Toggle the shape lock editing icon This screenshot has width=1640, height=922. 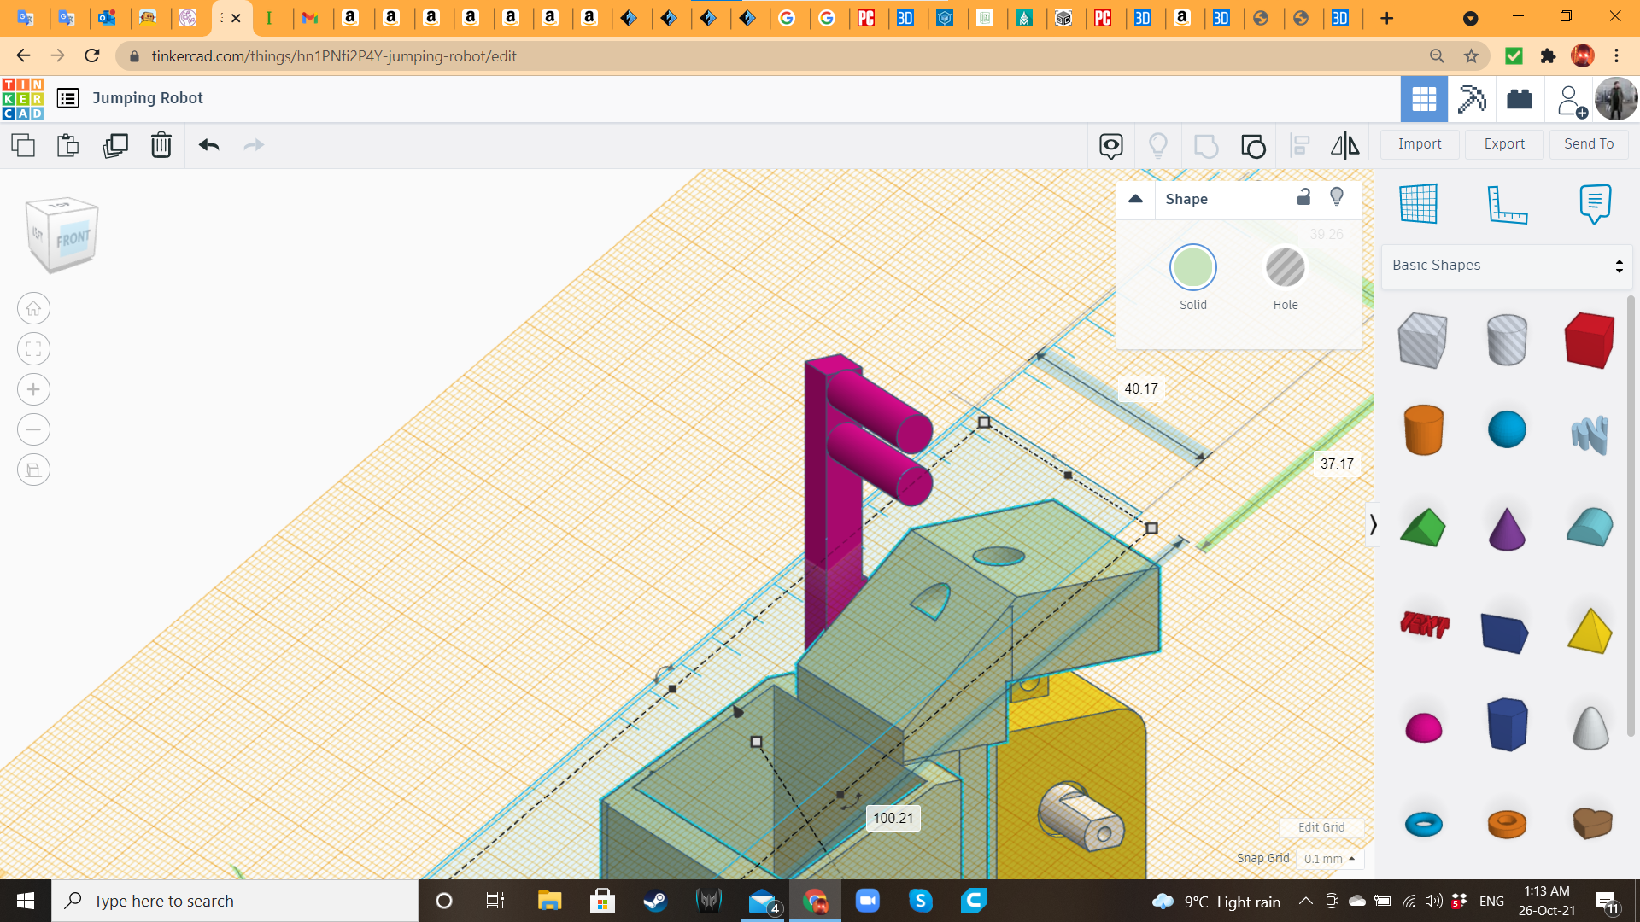1303,198
